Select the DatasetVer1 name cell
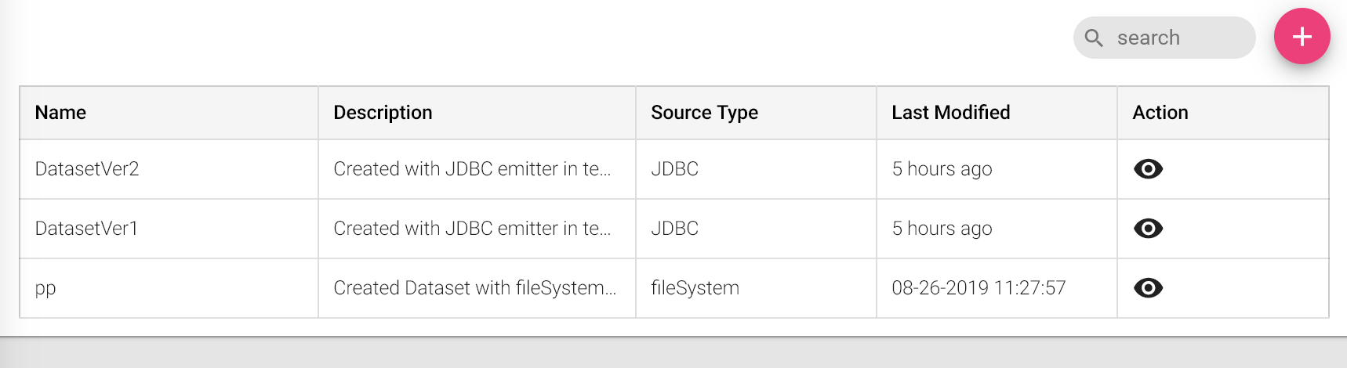The width and height of the screenshot is (1347, 368). click(x=86, y=229)
